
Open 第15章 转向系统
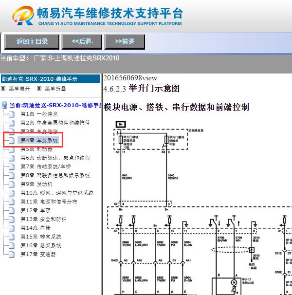click(x=41, y=237)
